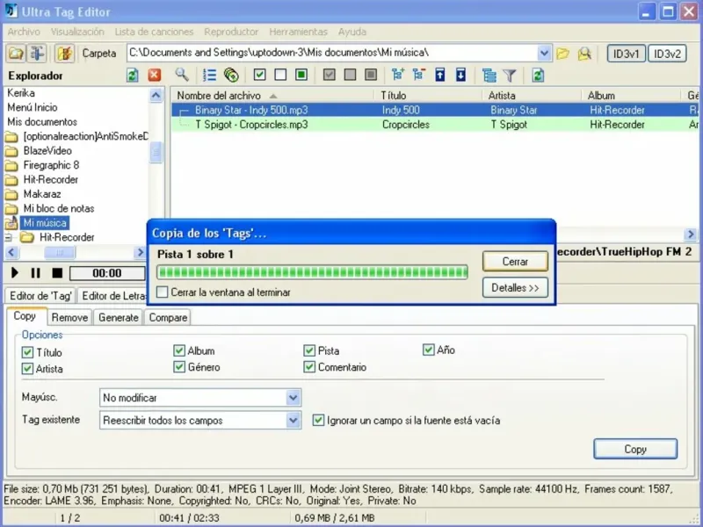Viewport: 703px width, 527px height.
Task: Click the stacked columns layout icon
Action: point(489,76)
